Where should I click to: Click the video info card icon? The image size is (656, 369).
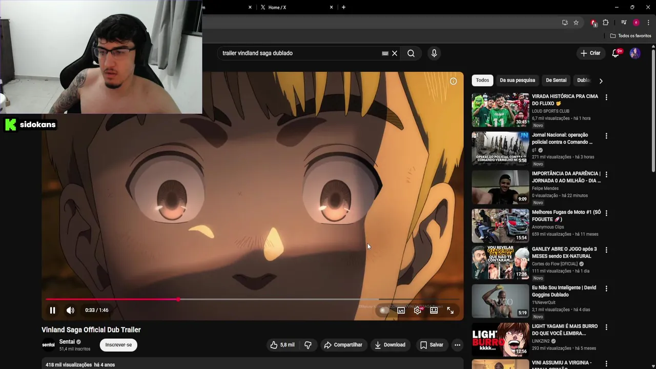[453, 81]
